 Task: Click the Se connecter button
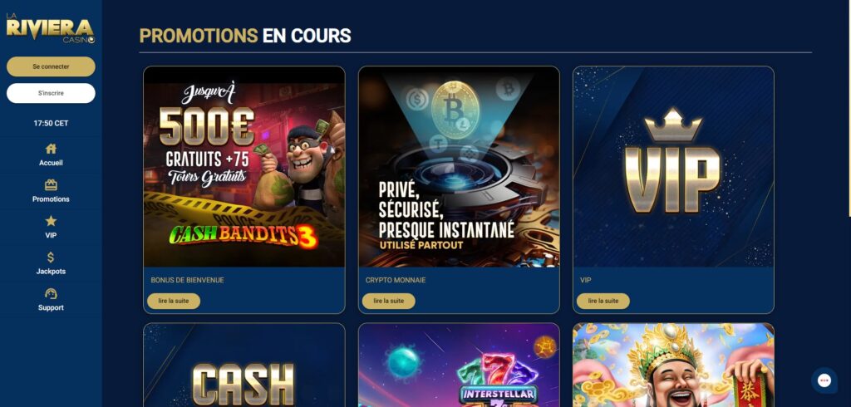coord(51,66)
